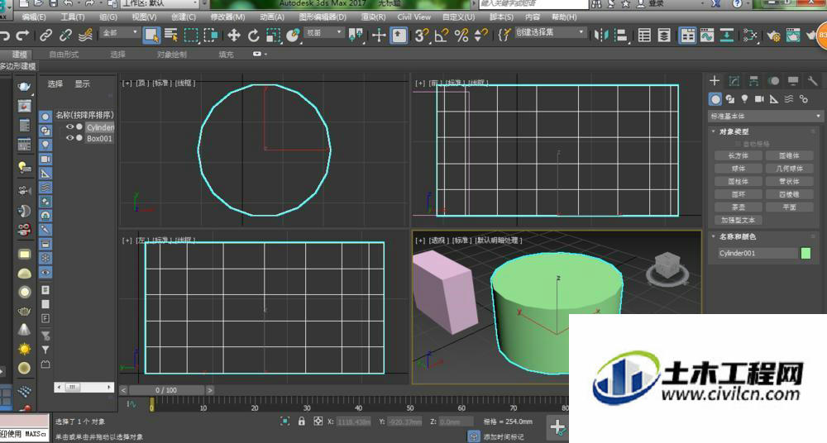Open the 工作区 workspace dropdown
The width and height of the screenshot is (827, 443).
click(160, 3)
